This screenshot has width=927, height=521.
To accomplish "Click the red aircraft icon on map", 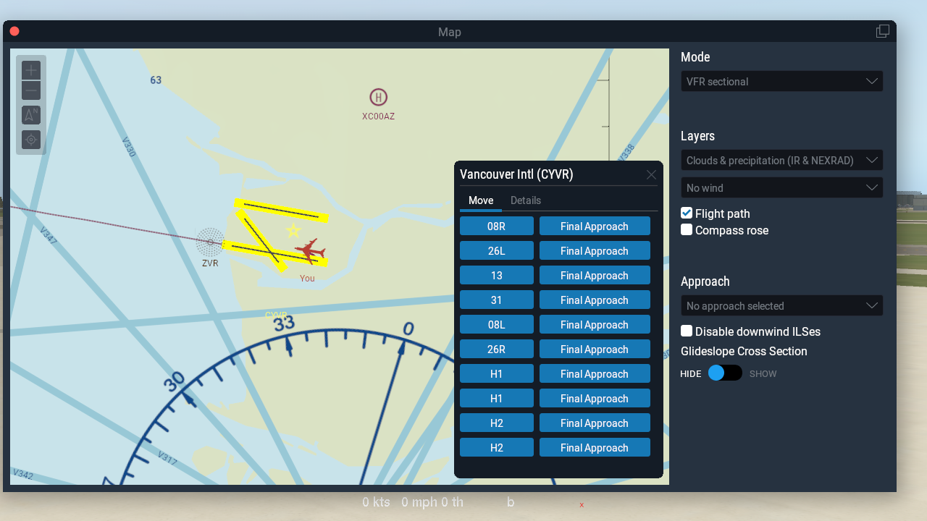I will tap(310, 251).
